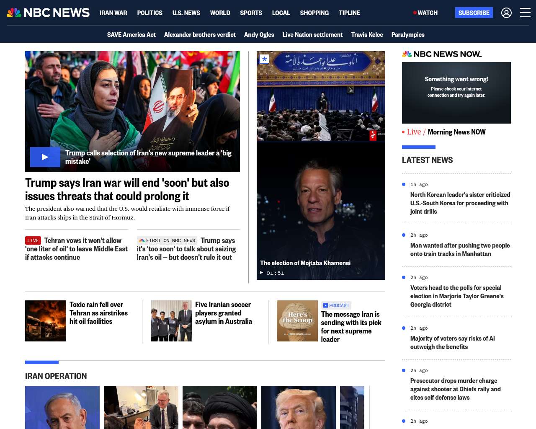Click the red LIVE badge by Tehran story
Screen dimensions: 536x429
(33, 240)
